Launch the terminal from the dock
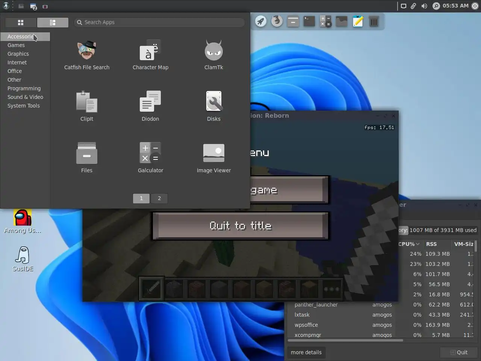Viewport: 481px width, 361px height. click(309, 21)
